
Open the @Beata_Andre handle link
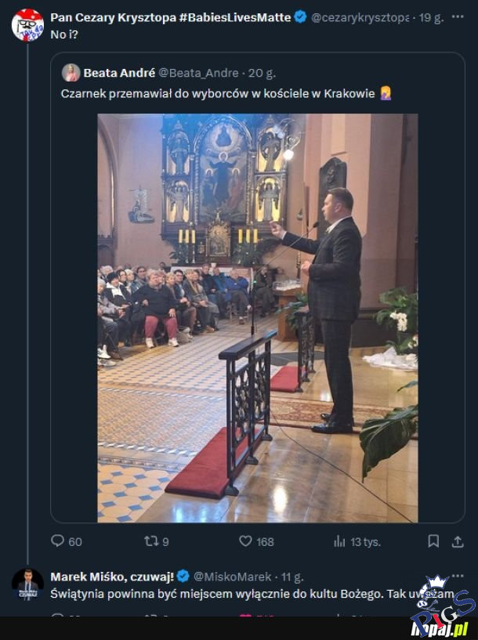(199, 73)
